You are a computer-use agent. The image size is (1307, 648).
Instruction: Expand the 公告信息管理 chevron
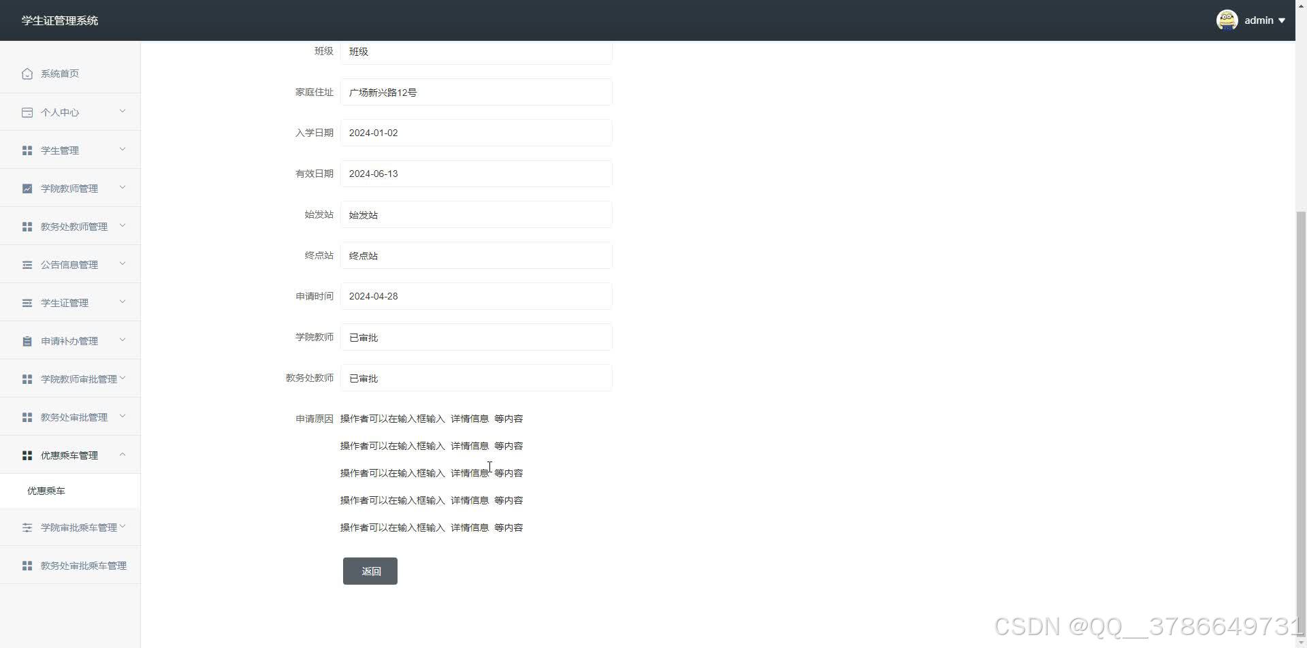pyautogui.click(x=123, y=263)
